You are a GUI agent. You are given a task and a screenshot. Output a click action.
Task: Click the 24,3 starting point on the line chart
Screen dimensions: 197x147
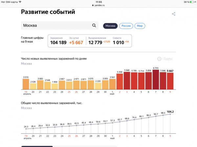[x=26, y=129]
